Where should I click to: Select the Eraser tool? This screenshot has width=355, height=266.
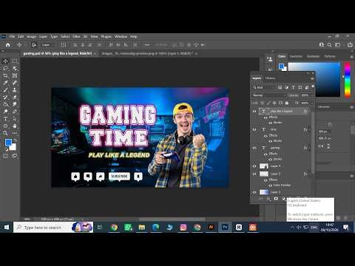pyautogui.click(x=15, y=97)
